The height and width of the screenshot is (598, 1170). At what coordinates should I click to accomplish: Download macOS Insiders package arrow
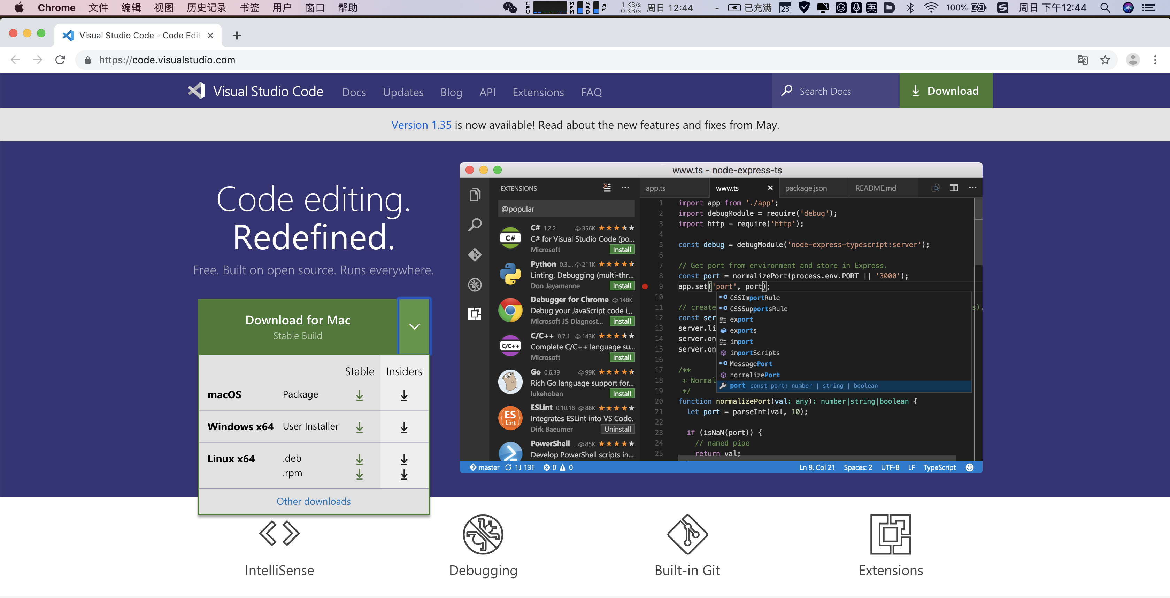pos(404,395)
